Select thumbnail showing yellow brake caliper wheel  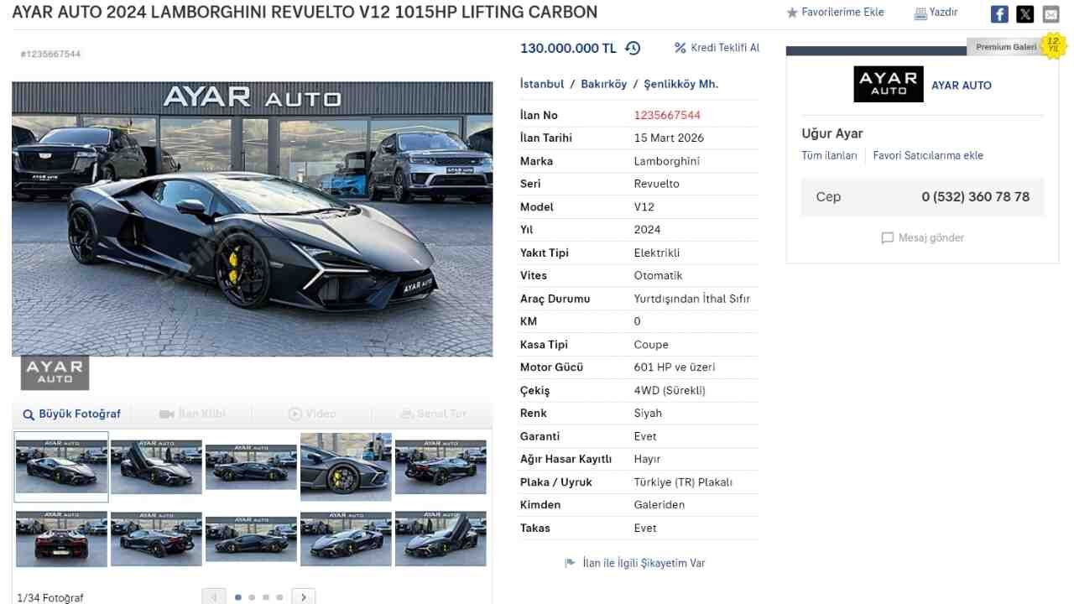(x=346, y=467)
